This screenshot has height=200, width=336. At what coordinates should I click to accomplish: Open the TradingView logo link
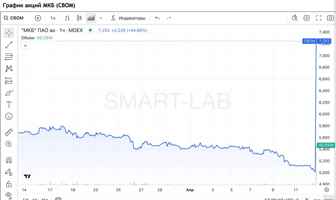click(x=27, y=176)
